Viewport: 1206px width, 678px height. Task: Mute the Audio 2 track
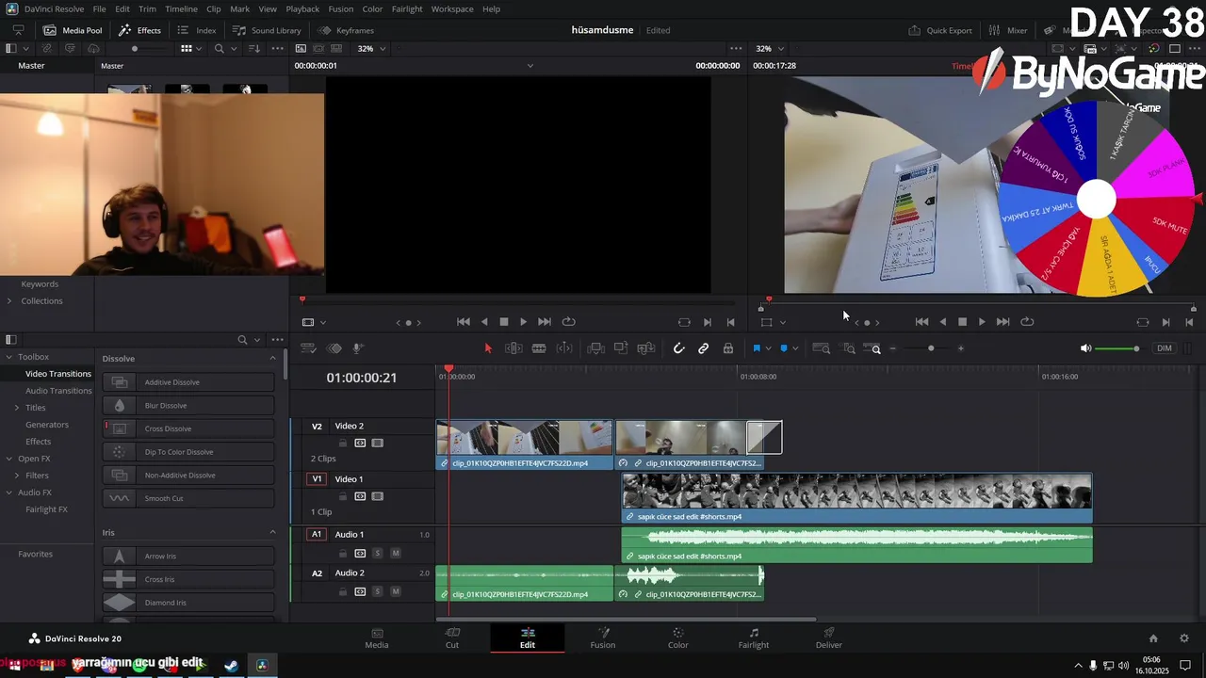395,591
